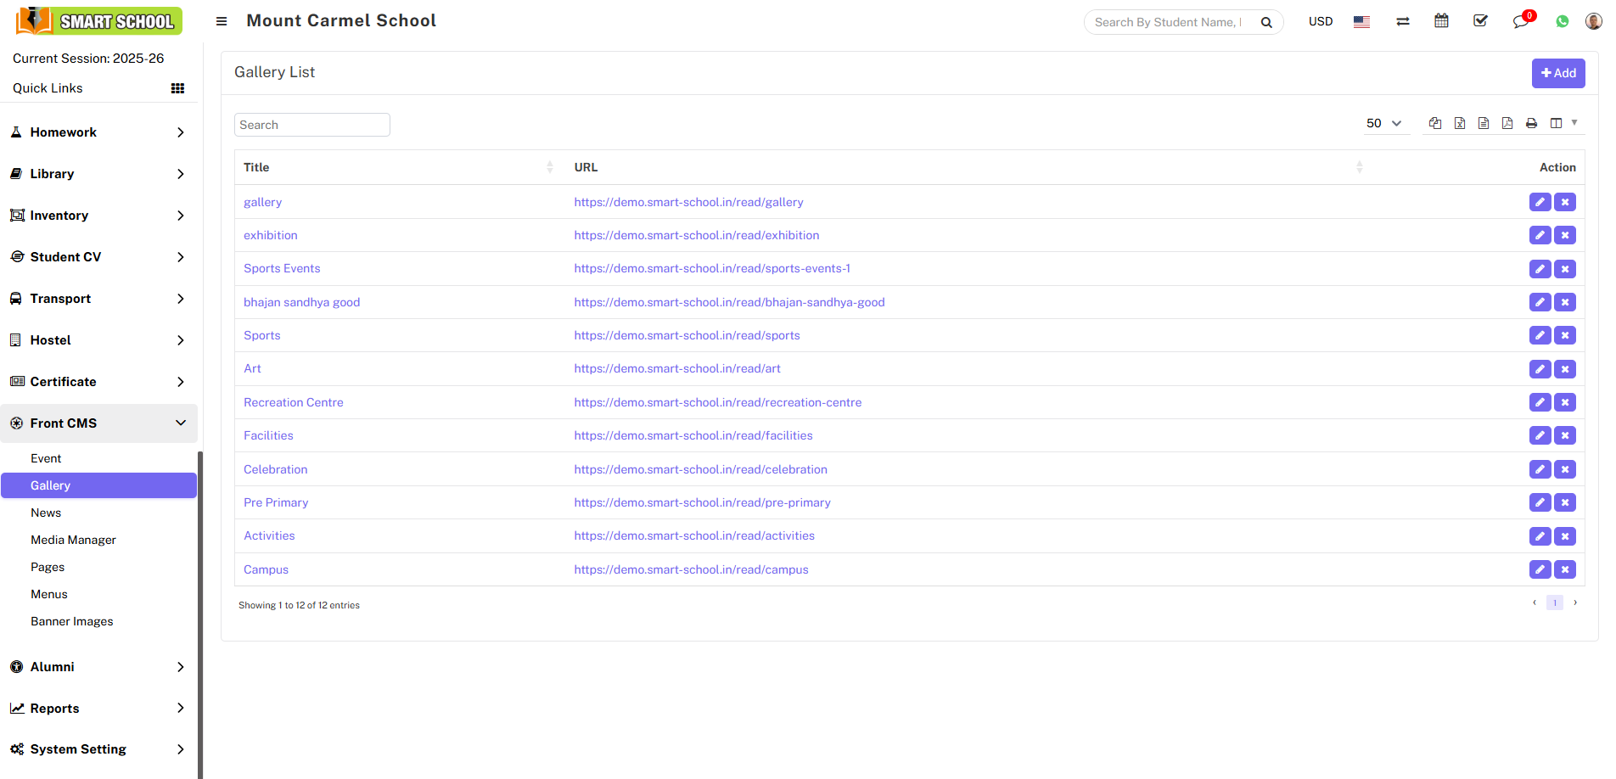Click the Add button for new gallery
Viewport: 1616px width, 779px height.
pyautogui.click(x=1558, y=73)
